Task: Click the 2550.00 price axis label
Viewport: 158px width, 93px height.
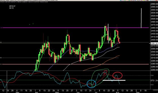Action: point(154,10)
